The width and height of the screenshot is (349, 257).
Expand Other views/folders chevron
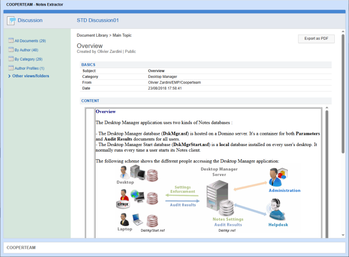pyautogui.click(x=9, y=76)
